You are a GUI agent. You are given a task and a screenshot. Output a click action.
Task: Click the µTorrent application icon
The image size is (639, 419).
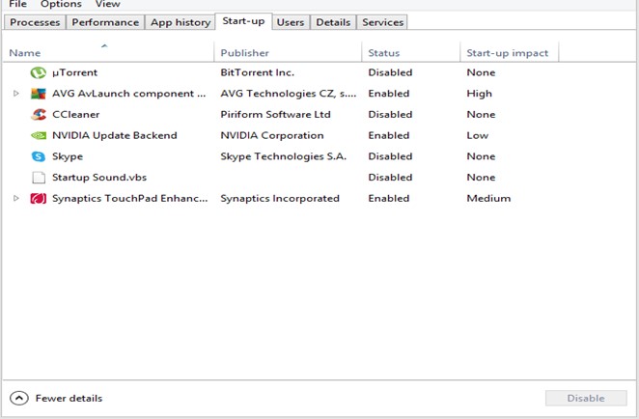point(39,73)
